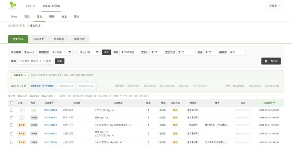Open order link 10173-64134
292x164 pixels.
(51, 118)
